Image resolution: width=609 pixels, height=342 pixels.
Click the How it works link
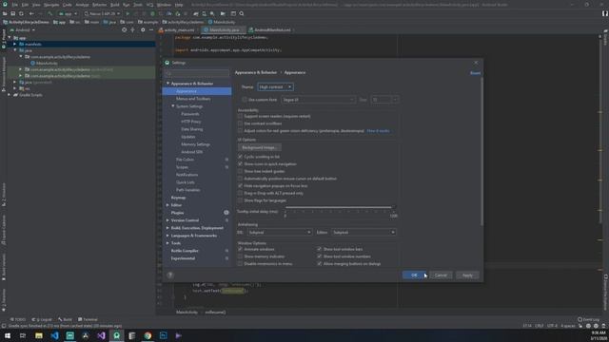[378, 131]
